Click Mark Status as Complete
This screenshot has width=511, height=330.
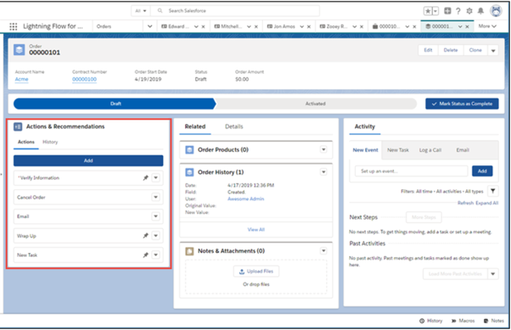coord(462,103)
